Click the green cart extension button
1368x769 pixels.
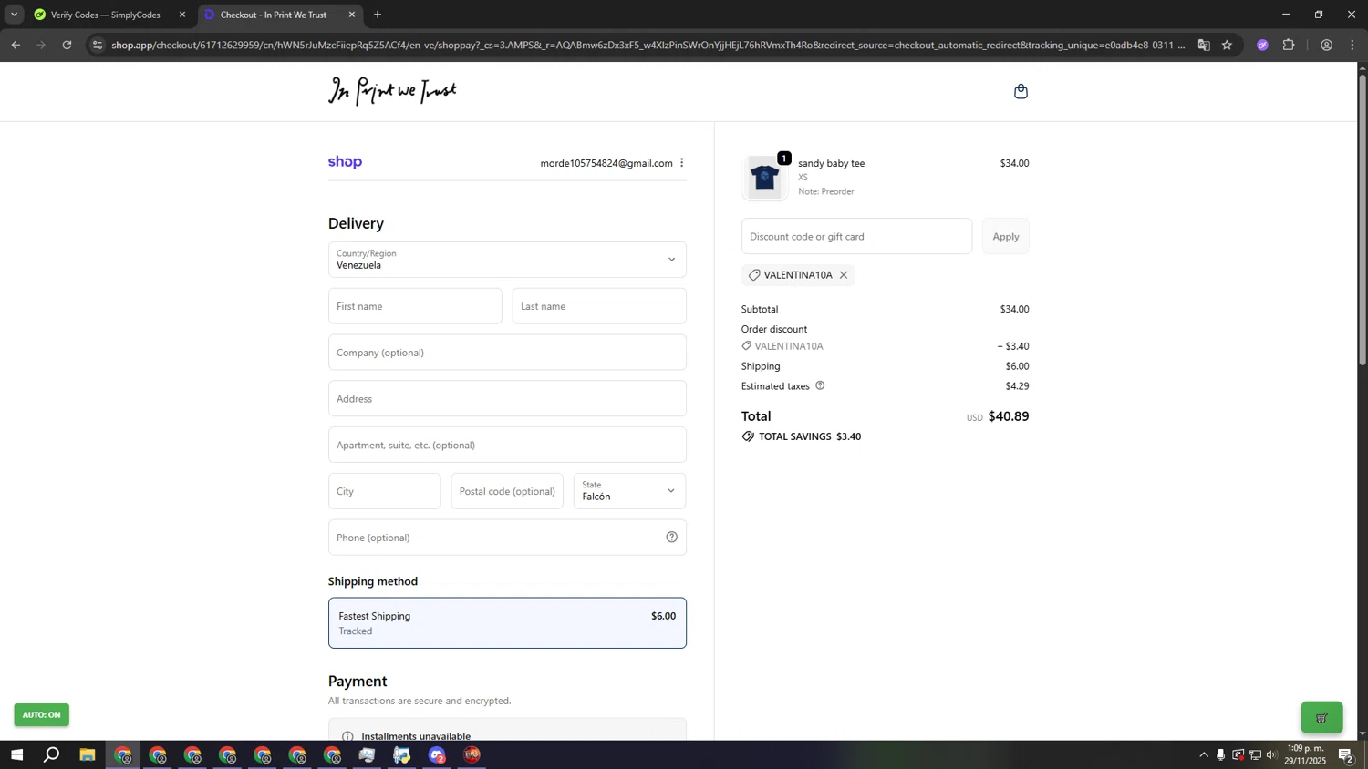[1321, 717]
